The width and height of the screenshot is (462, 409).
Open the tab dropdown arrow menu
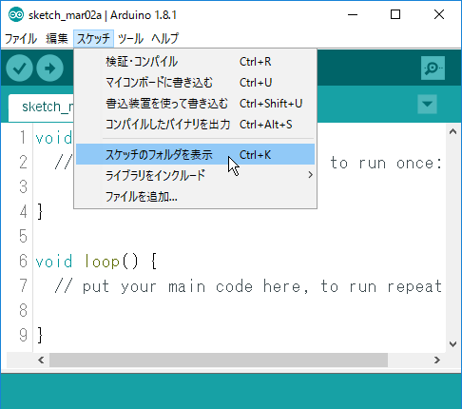(427, 104)
